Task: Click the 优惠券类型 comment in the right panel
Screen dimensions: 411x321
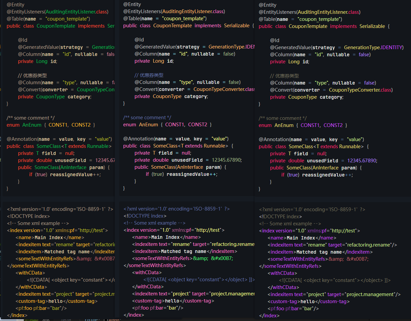Action: coord(285,76)
